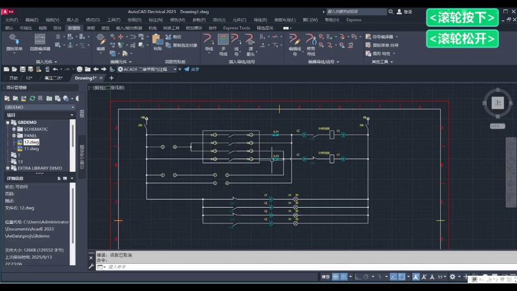Open the 插入(I) menu
The width and height of the screenshot is (517, 291).
point(73,20)
